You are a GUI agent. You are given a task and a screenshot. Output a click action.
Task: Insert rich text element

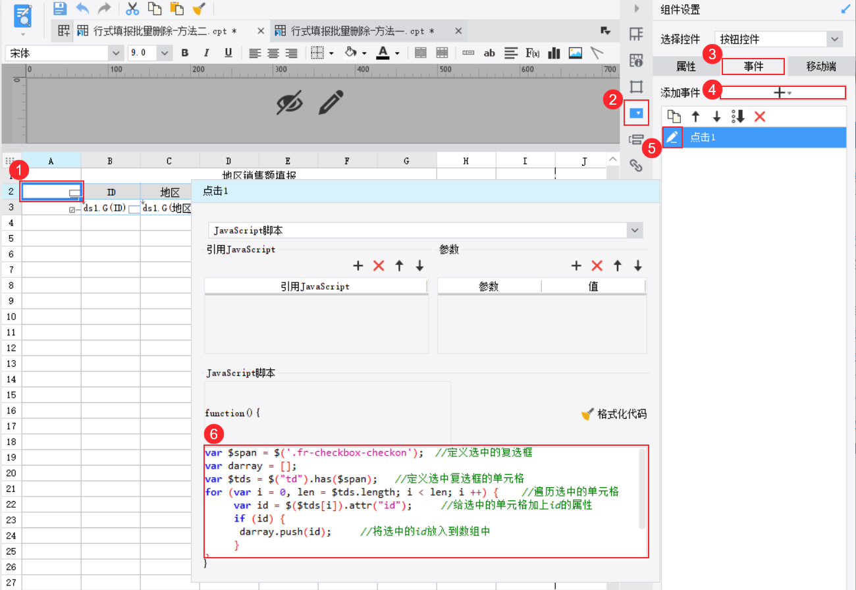click(511, 53)
